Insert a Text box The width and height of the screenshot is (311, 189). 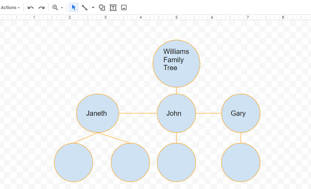tap(113, 7)
